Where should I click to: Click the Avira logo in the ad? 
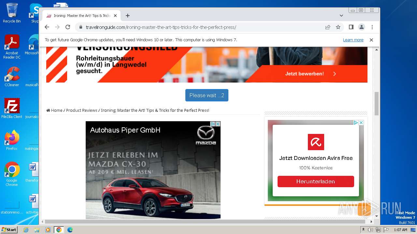(x=316, y=142)
